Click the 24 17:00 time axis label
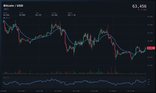The image size is (156, 93). 21,91
